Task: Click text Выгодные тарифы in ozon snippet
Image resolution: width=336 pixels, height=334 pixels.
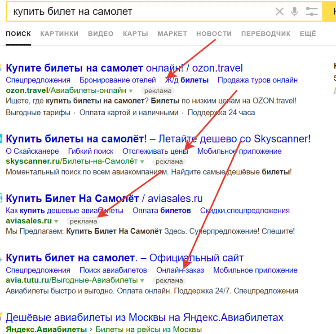Action: 38,113
